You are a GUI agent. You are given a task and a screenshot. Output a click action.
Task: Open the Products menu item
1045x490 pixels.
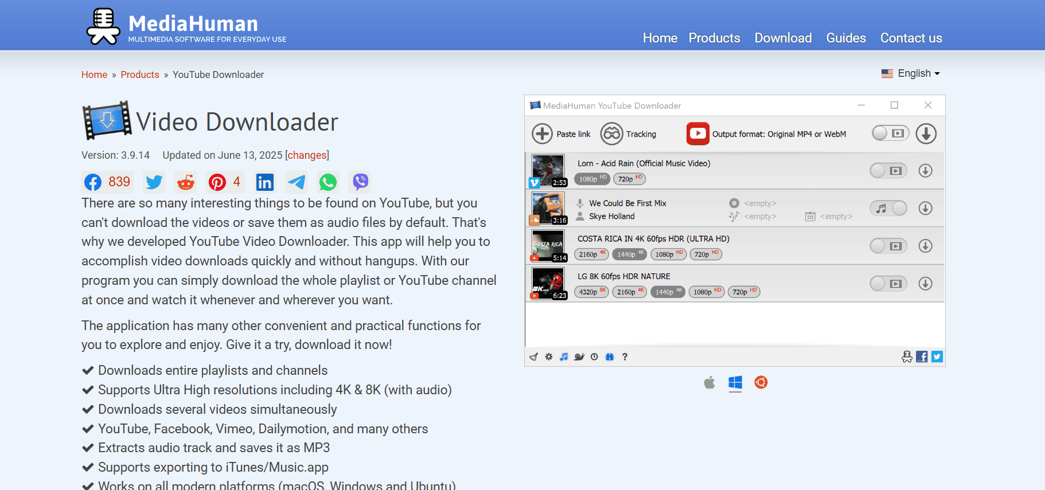(x=714, y=38)
